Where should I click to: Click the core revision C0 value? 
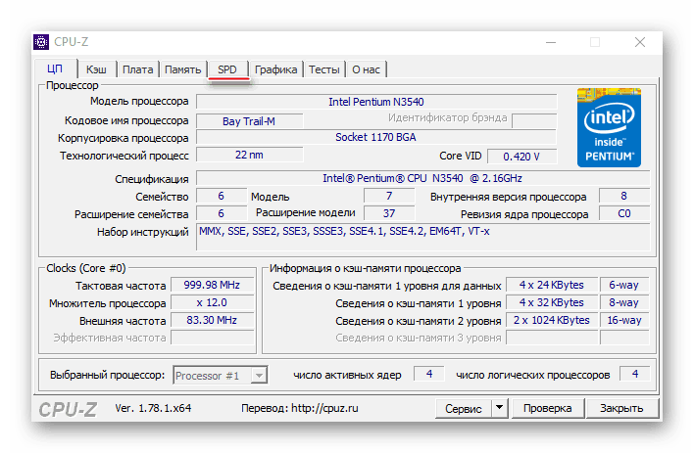[624, 213]
